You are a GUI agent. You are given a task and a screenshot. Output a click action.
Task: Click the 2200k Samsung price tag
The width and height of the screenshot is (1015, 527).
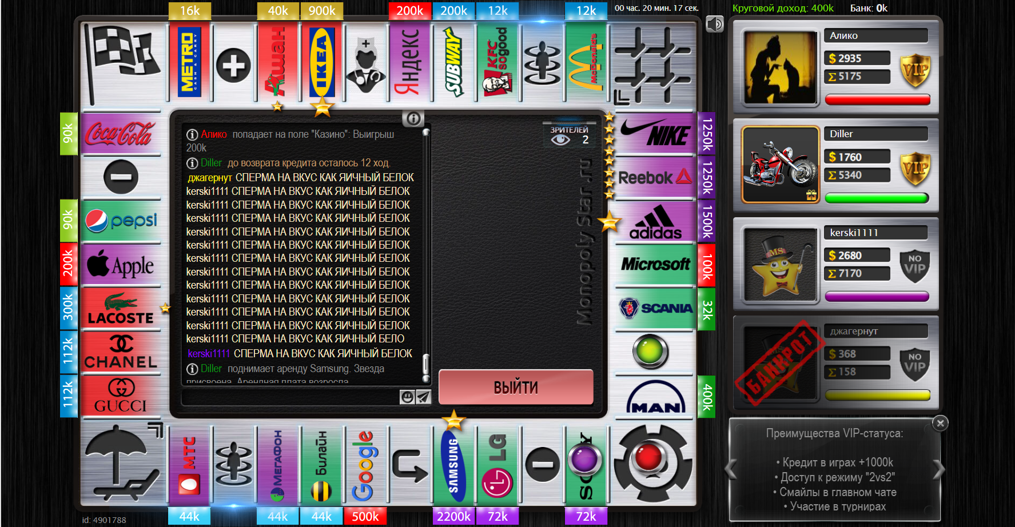[454, 516]
